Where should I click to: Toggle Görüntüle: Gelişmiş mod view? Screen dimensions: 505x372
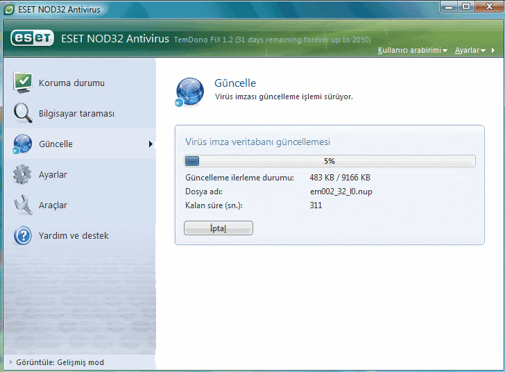click(x=60, y=362)
